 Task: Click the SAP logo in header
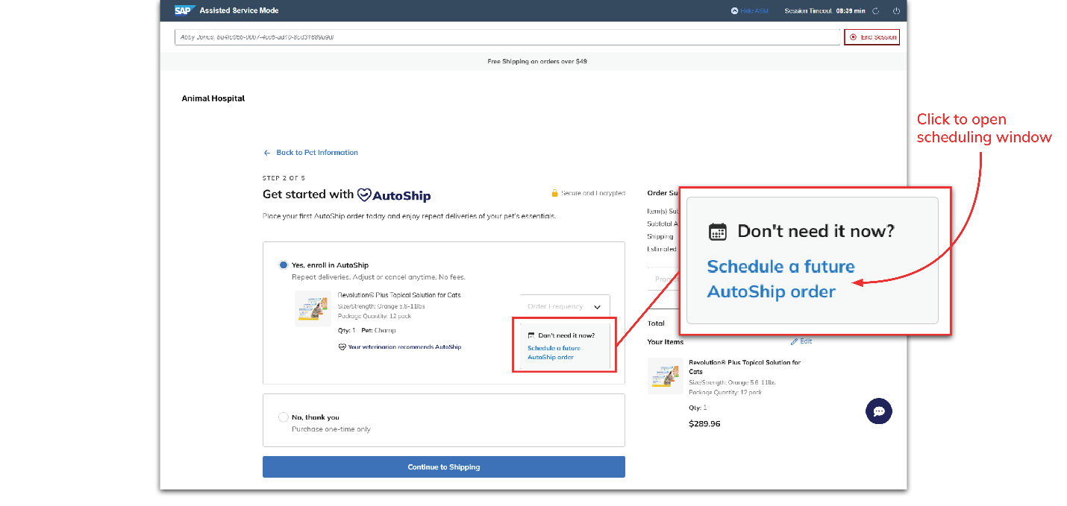(x=184, y=10)
